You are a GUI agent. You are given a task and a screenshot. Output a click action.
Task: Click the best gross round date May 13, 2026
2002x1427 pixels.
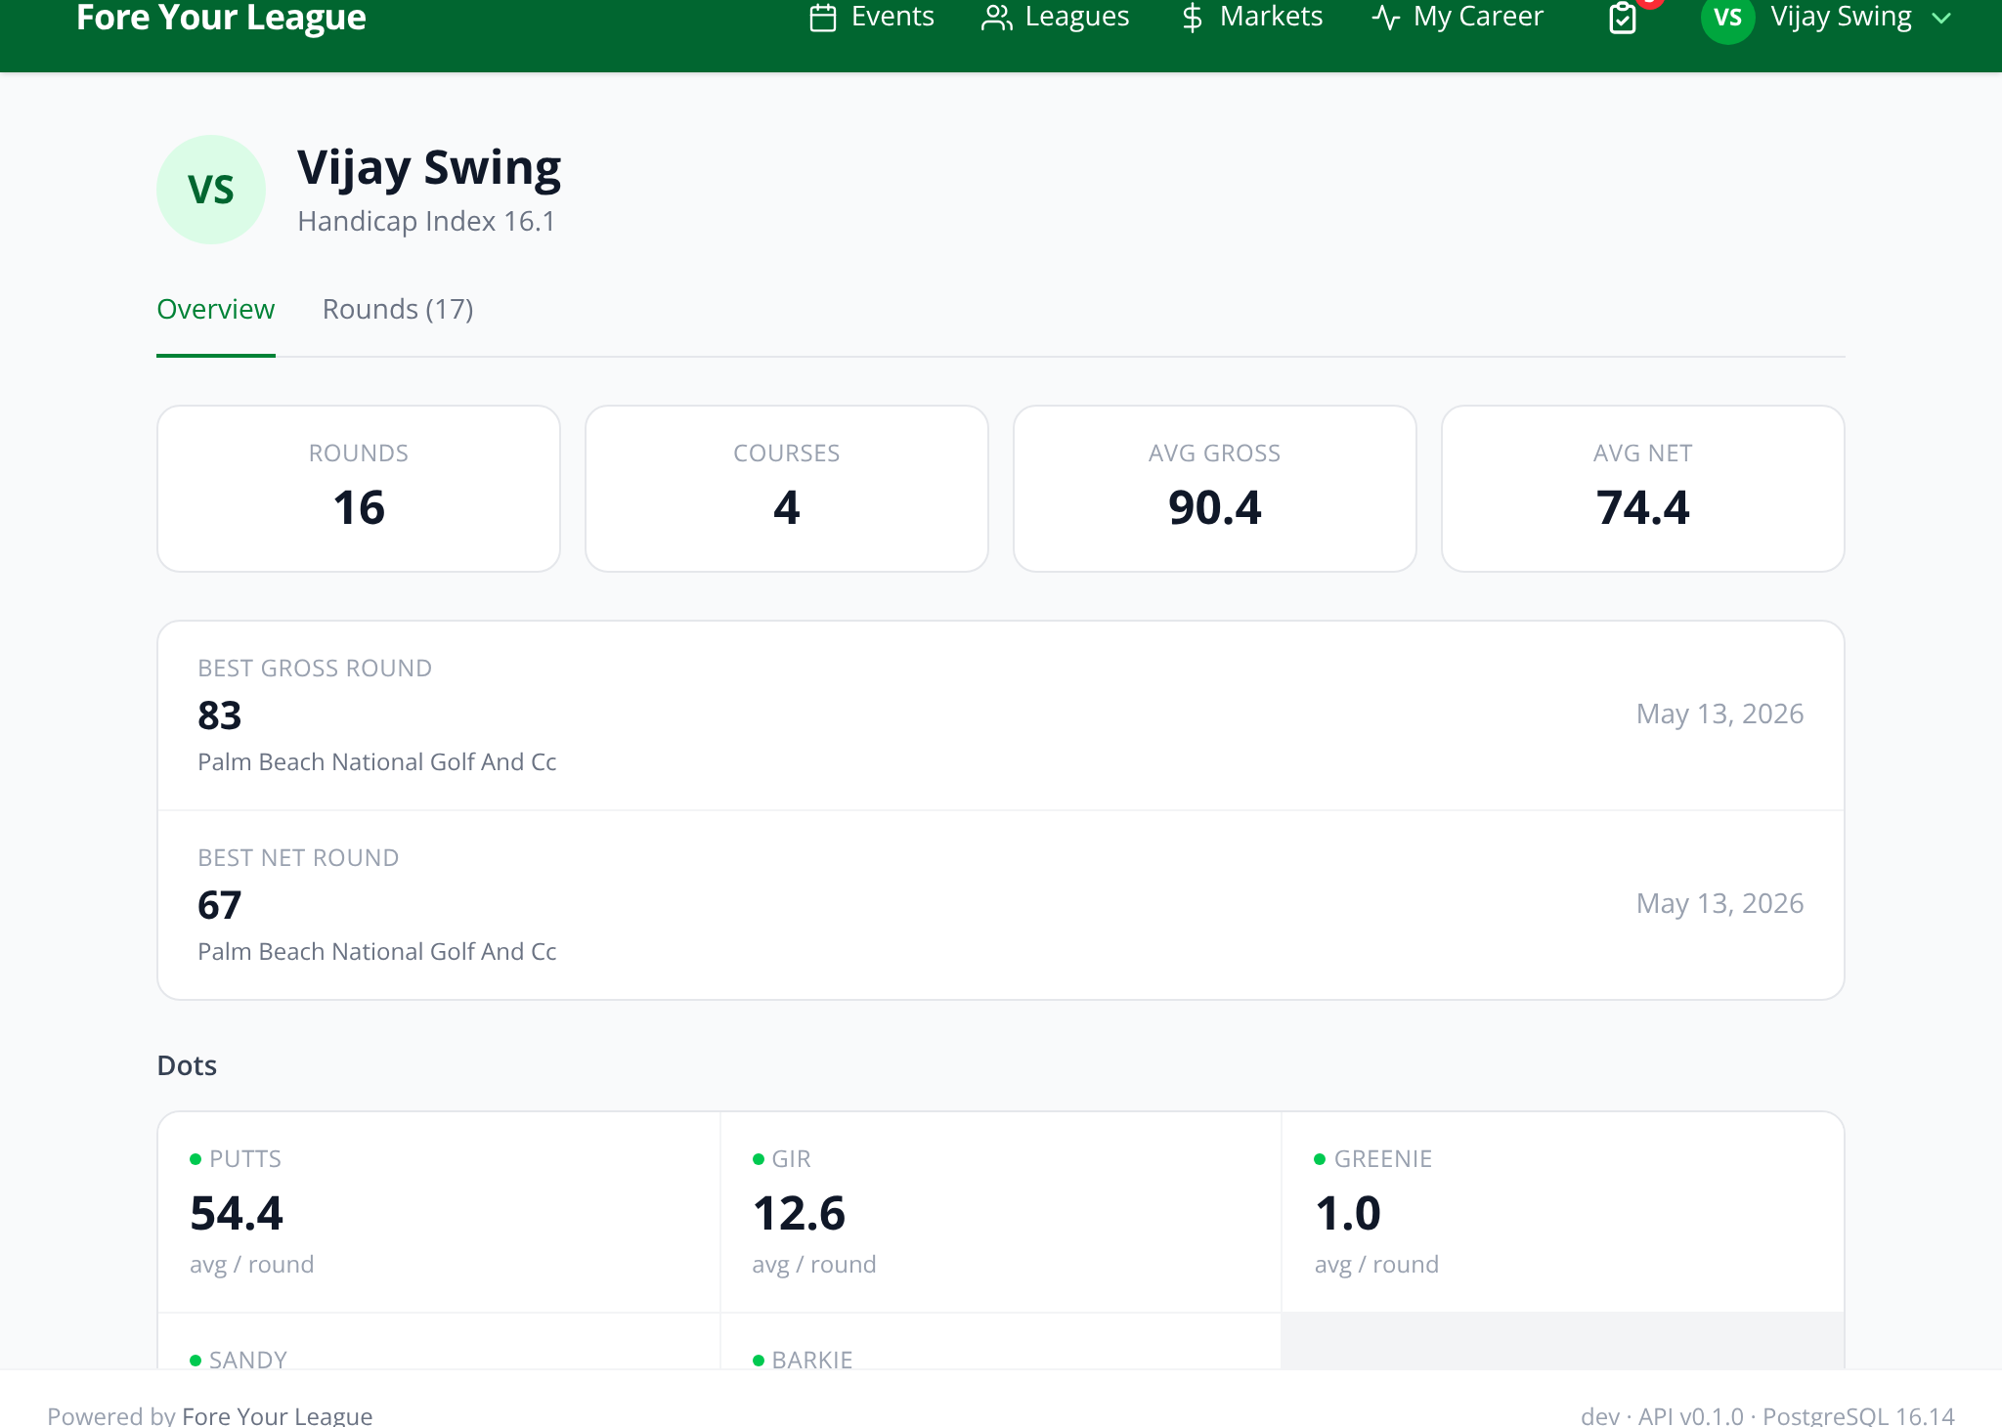point(1719,714)
